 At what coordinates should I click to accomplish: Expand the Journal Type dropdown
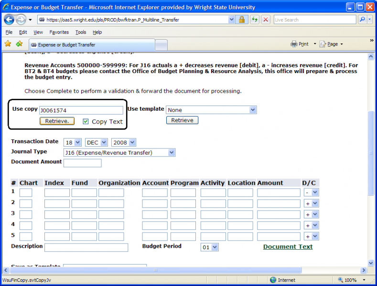tap(119, 152)
